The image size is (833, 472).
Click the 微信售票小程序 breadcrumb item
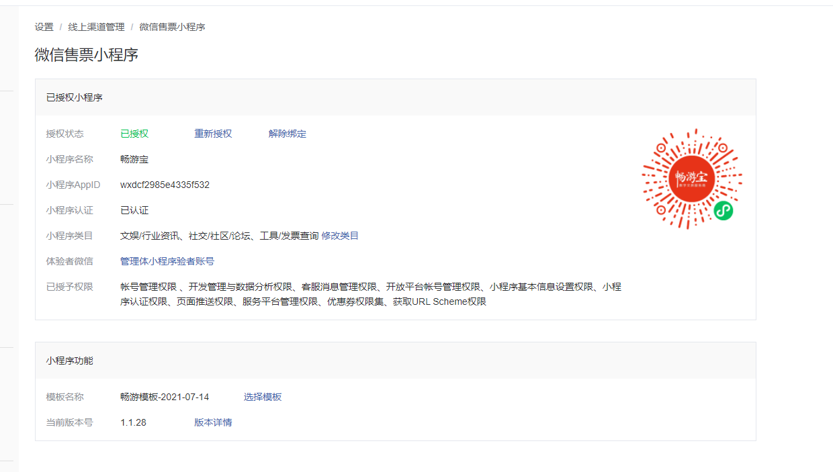click(x=172, y=27)
